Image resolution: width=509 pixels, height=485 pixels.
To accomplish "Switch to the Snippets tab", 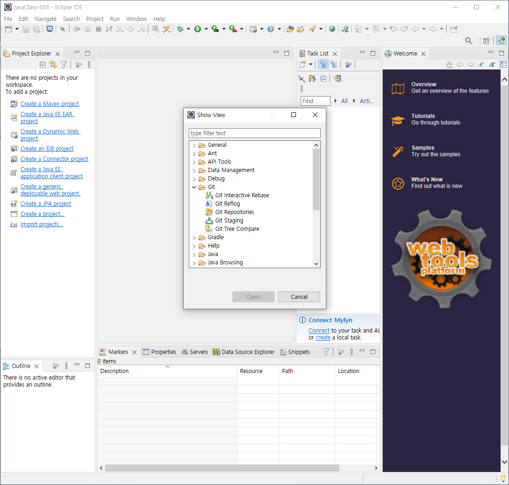I will point(295,352).
